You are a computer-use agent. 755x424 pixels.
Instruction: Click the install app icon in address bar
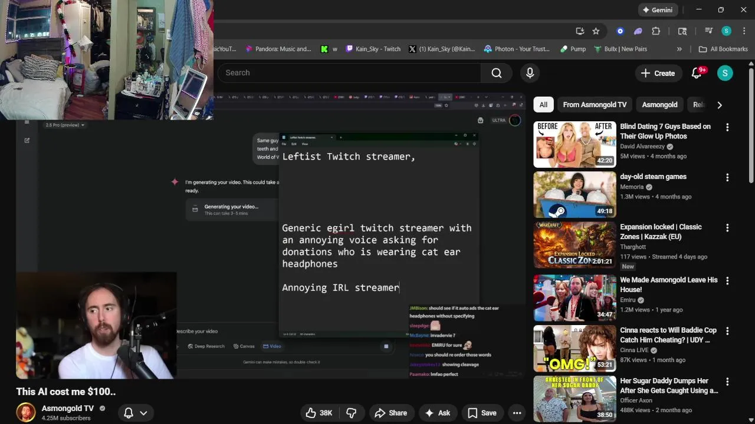coord(580,31)
